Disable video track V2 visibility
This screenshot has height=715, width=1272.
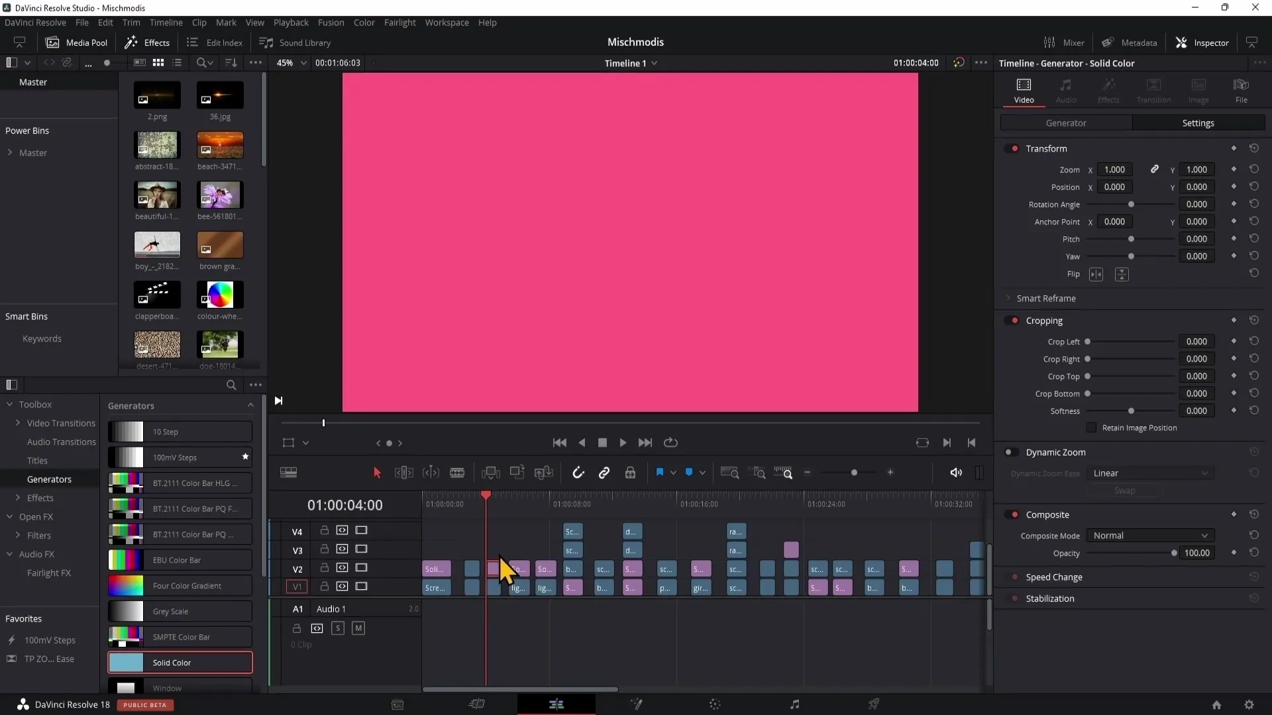(361, 568)
